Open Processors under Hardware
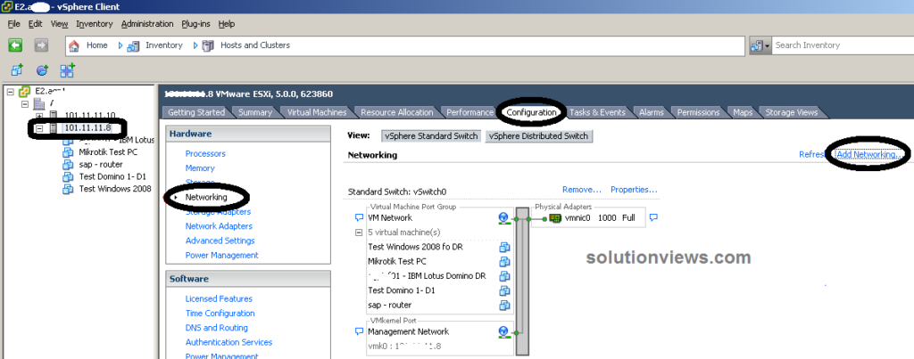This screenshot has height=359, width=914. pyautogui.click(x=205, y=153)
